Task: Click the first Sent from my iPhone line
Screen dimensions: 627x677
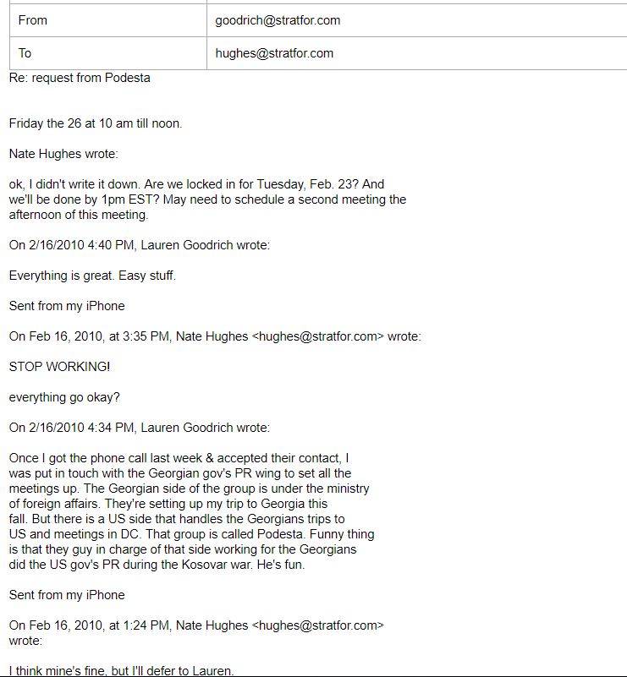Action: click(x=67, y=306)
